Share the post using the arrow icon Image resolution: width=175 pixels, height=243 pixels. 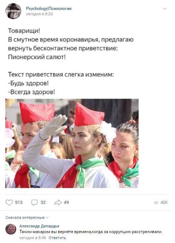[x=58, y=202]
